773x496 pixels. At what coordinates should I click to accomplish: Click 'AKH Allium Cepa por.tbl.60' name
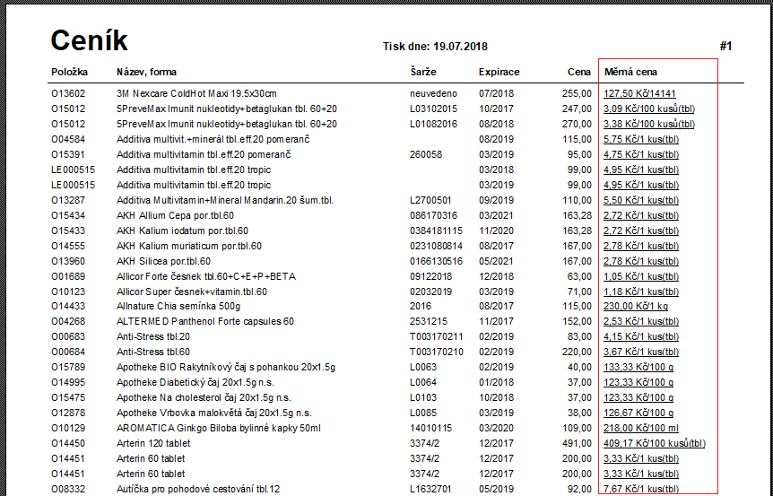[x=175, y=216]
